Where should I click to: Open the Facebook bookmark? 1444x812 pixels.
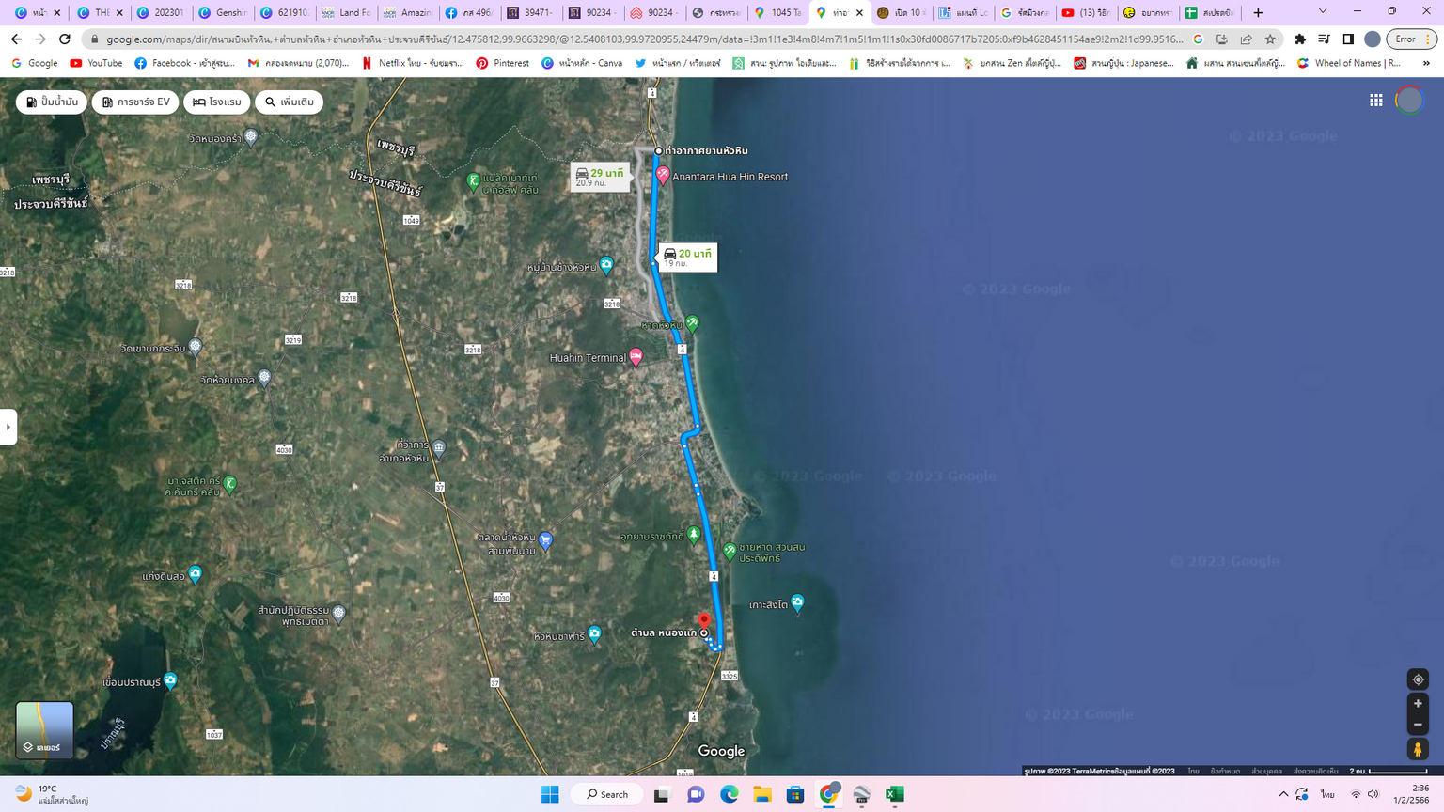click(184, 63)
